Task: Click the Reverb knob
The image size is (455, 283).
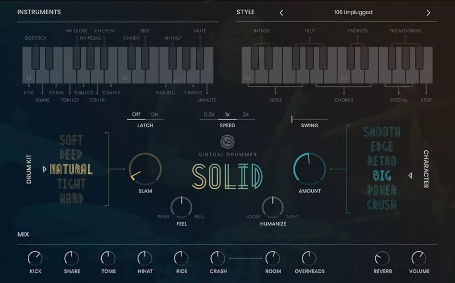Action: [x=382, y=259]
